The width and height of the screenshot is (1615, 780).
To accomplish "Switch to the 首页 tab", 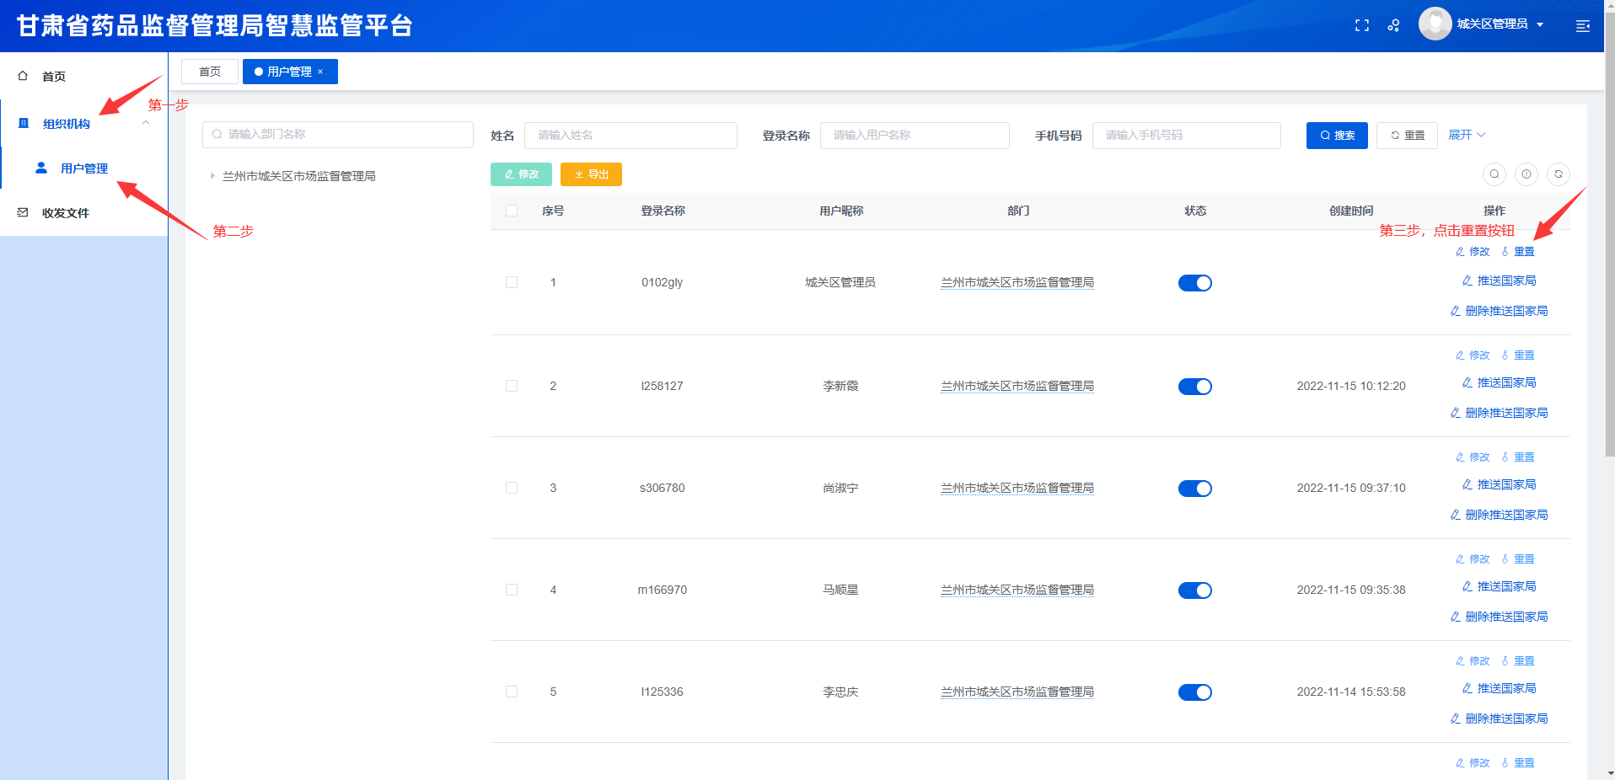I will click(x=210, y=72).
